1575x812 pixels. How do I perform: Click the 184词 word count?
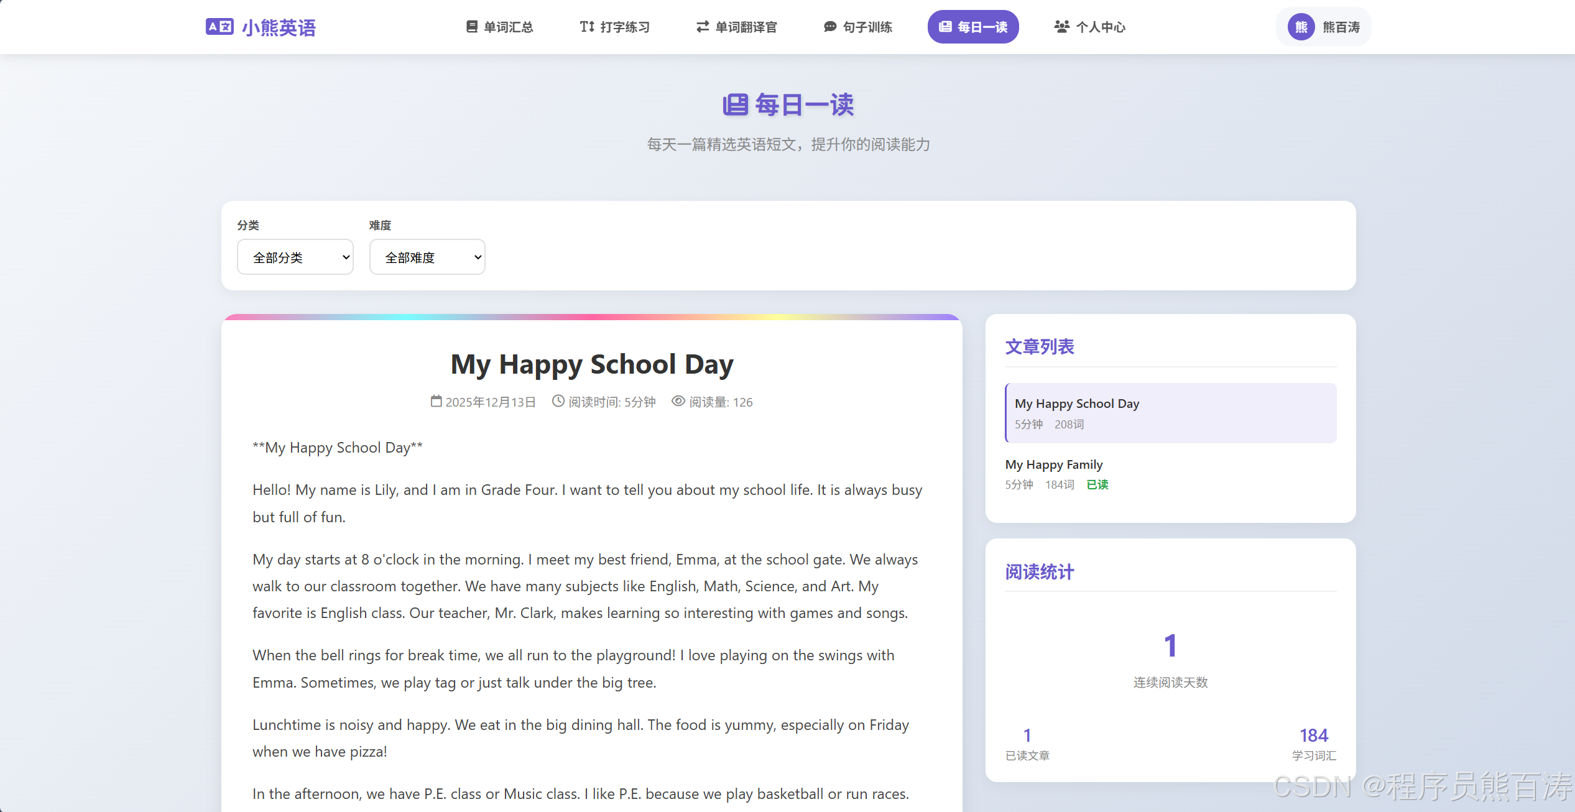[1060, 484]
